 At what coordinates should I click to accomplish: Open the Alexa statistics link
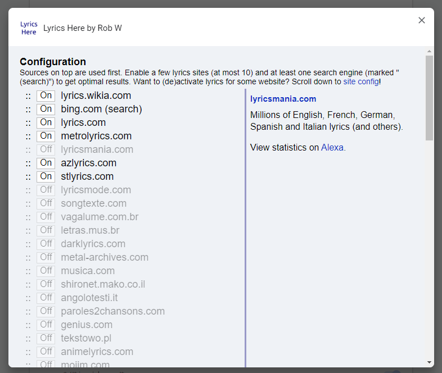click(332, 148)
